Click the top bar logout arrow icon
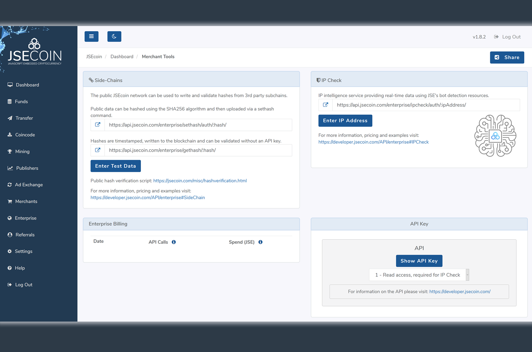The width and height of the screenshot is (532, 352). [496, 37]
